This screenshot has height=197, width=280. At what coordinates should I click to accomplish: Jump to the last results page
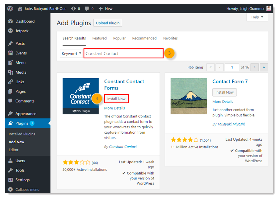(x=264, y=67)
